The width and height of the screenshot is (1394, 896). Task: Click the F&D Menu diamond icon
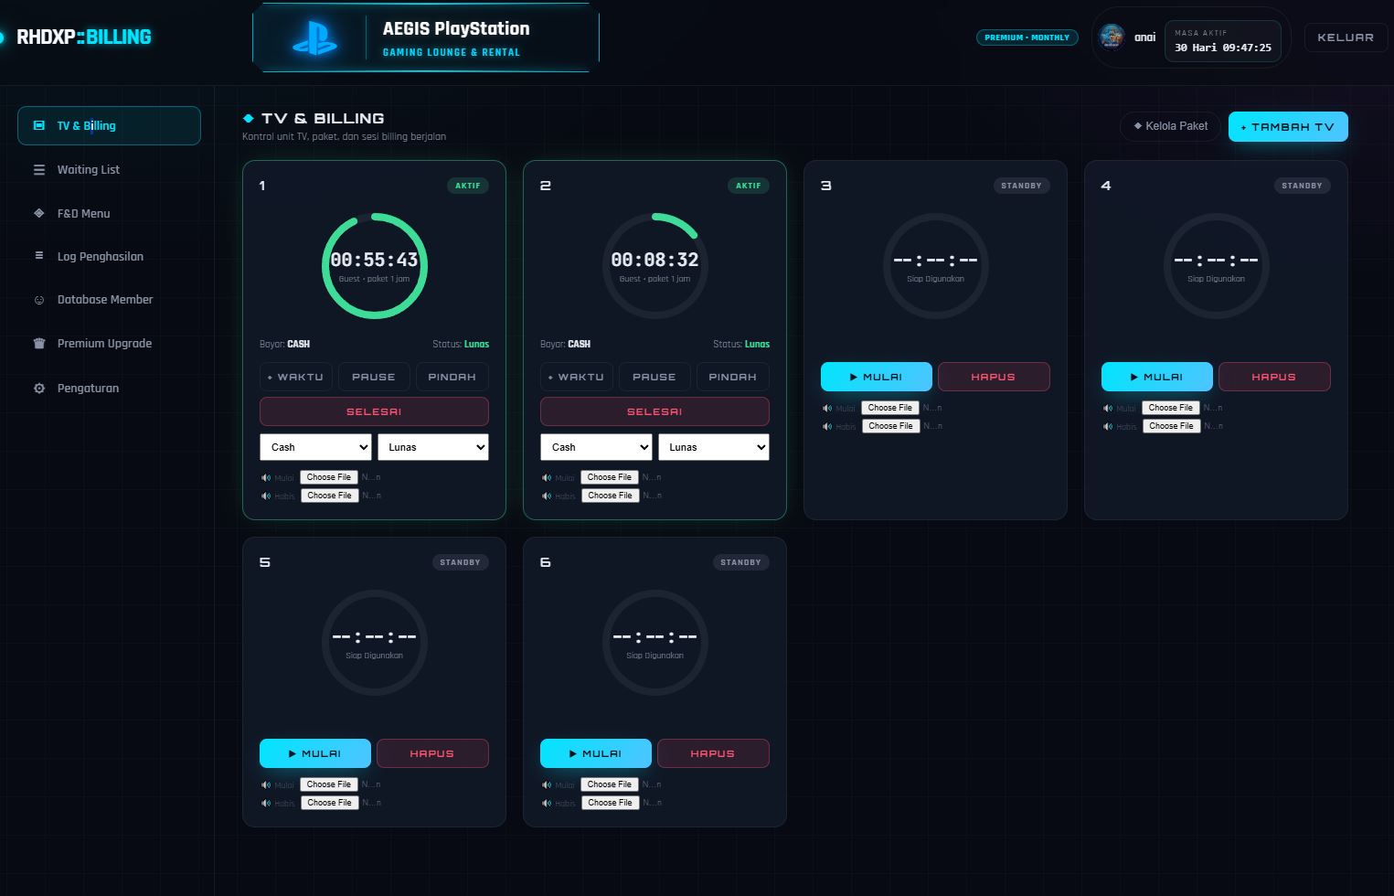coord(39,213)
